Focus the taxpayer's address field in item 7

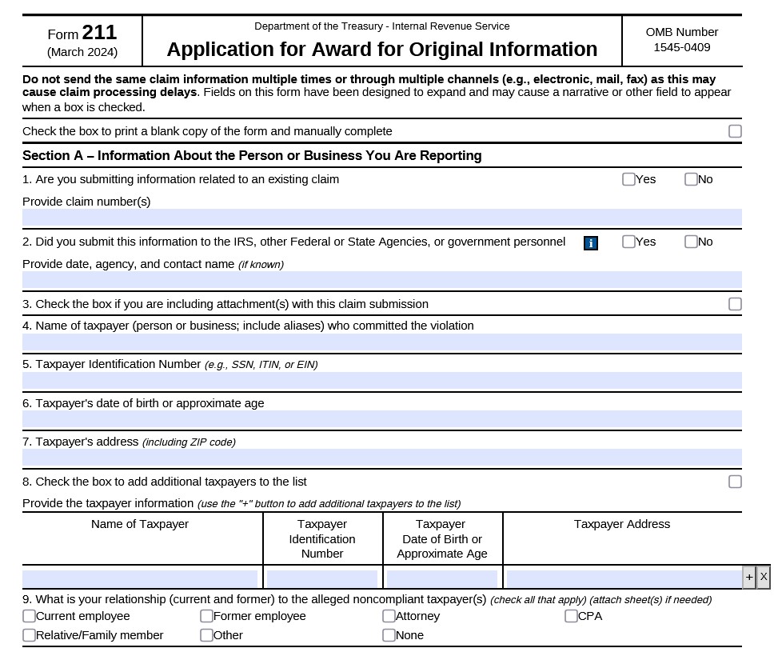[x=382, y=458]
